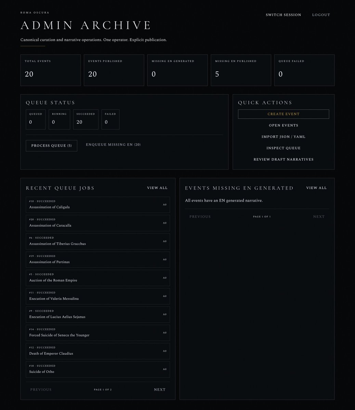Open Inspect Queue quick action
355x410 pixels.
[284, 148]
